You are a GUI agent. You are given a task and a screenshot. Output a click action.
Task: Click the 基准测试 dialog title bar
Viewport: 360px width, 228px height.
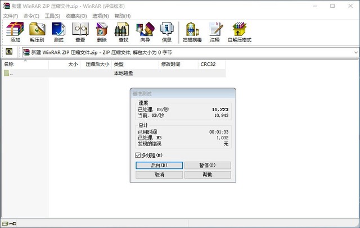183,93
